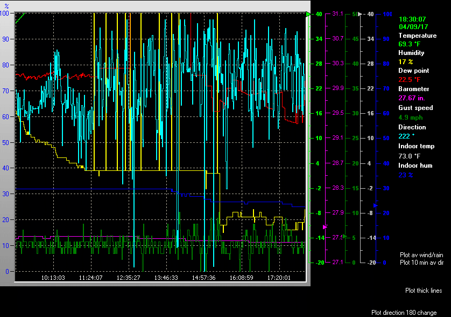Click the green temperature axis arrow marker
This screenshot has height=317, width=451.
click(x=309, y=15)
